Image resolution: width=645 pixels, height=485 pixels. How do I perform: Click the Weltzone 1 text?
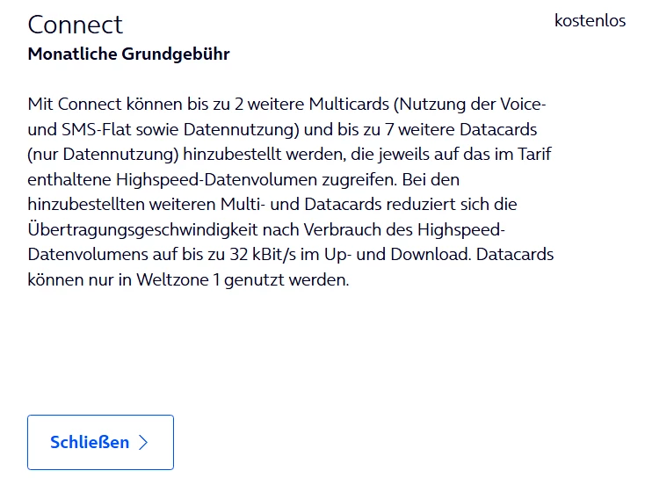[178, 280]
